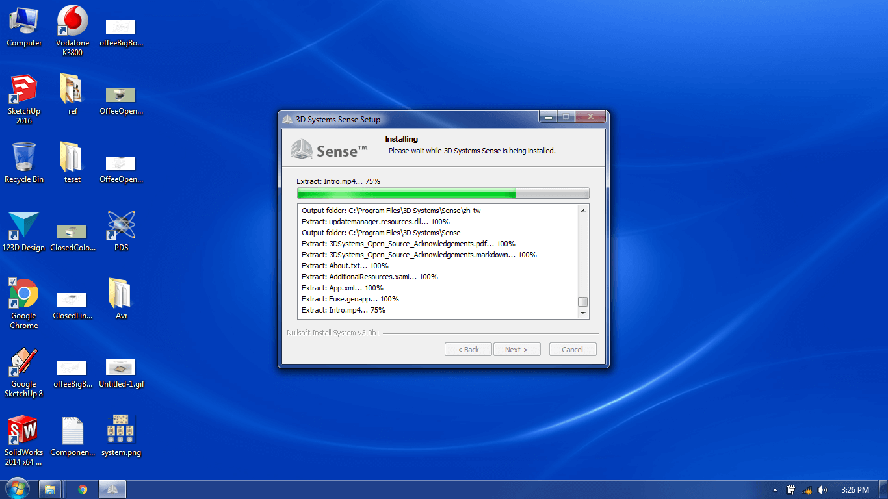Show hidden tray icons arrow
The image size is (888, 499).
tap(775, 490)
